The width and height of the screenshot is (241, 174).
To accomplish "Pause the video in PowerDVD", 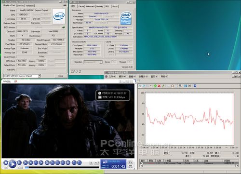I will click(19, 162).
